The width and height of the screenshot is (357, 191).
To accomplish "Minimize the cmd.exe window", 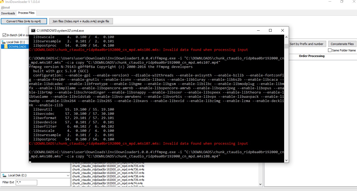I will pos(258,30).
